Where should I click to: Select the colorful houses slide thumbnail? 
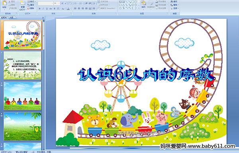point(23,96)
